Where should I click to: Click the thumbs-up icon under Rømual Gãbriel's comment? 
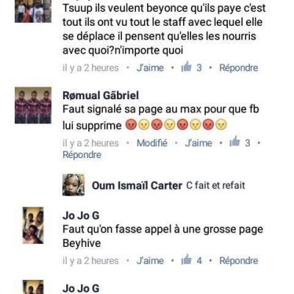pyautogui.click(x=234, y=142)
